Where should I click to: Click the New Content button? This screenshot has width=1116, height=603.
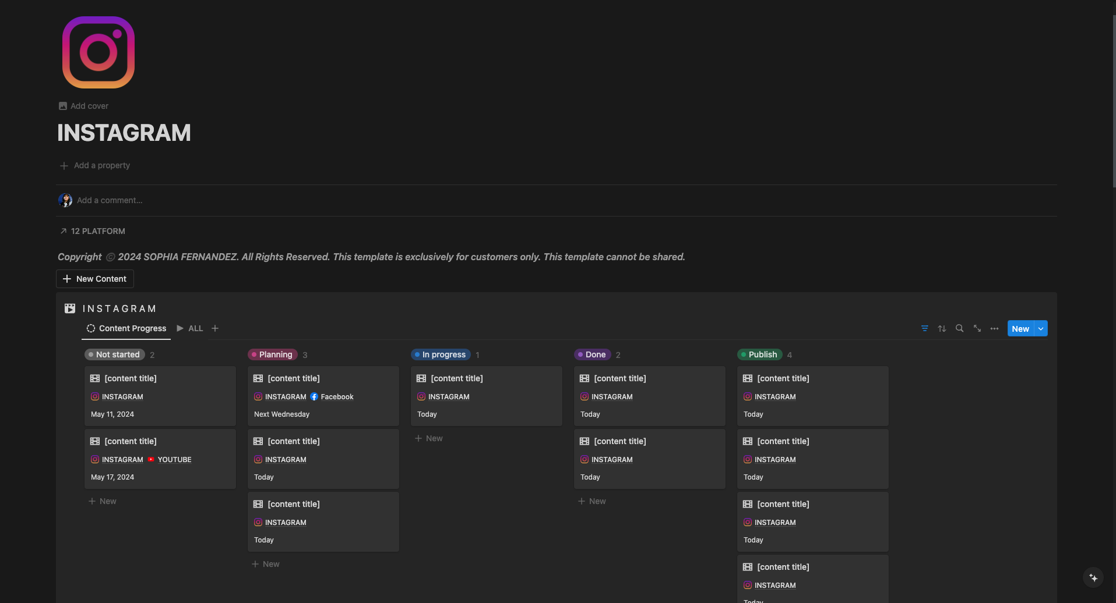pos(95,279)
